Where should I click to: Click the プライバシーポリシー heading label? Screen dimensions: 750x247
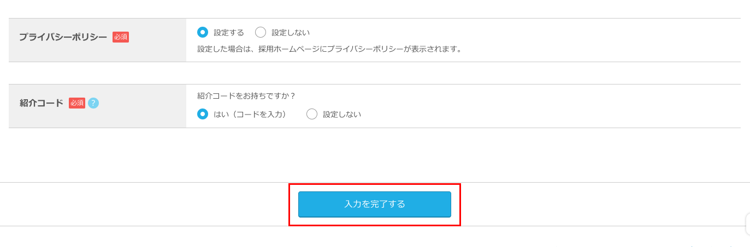click(63, 37)
